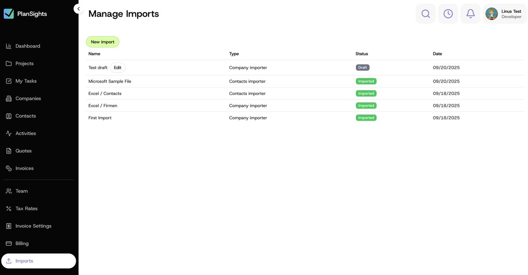Click date 09/18/2025 of First Import
This screenshot has height=275, width=528.
pos(446,118)
